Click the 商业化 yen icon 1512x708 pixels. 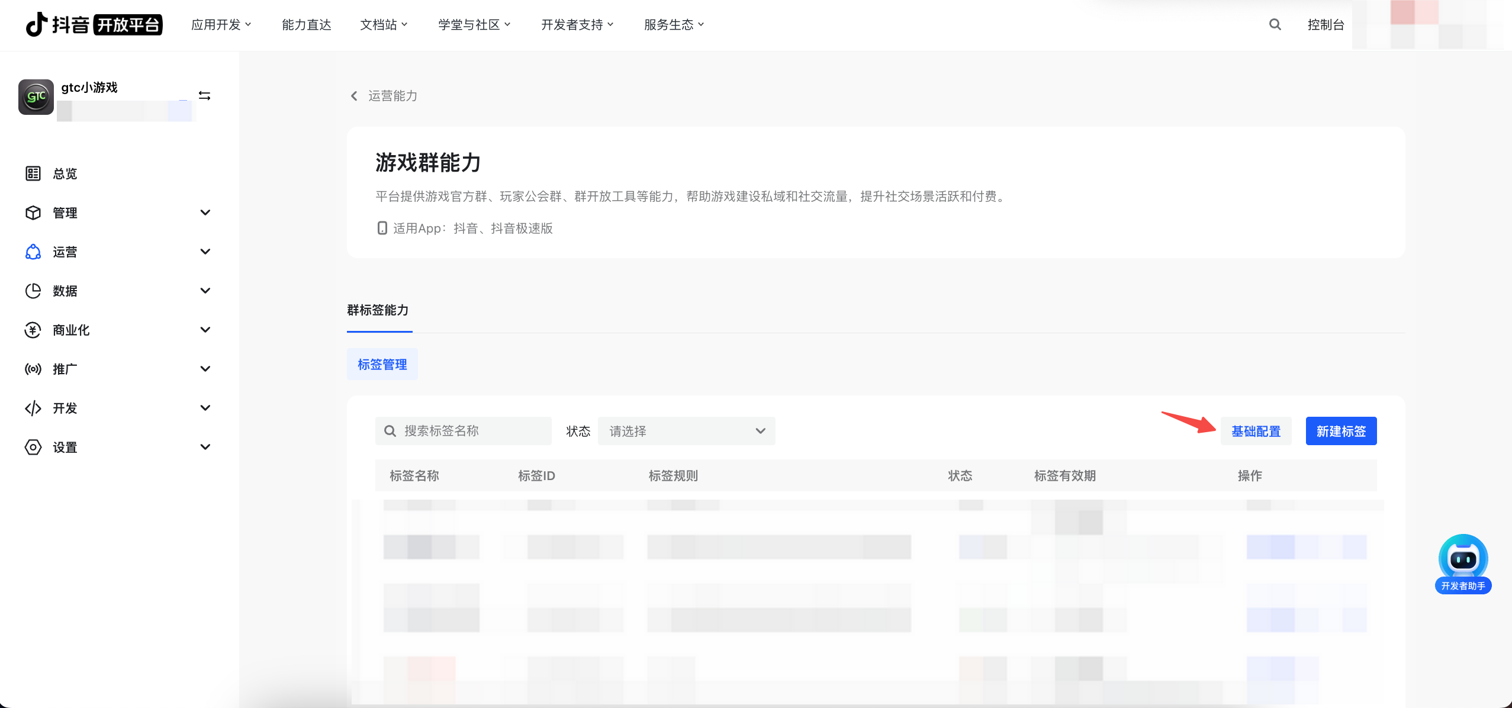click(x=33, y=330)
